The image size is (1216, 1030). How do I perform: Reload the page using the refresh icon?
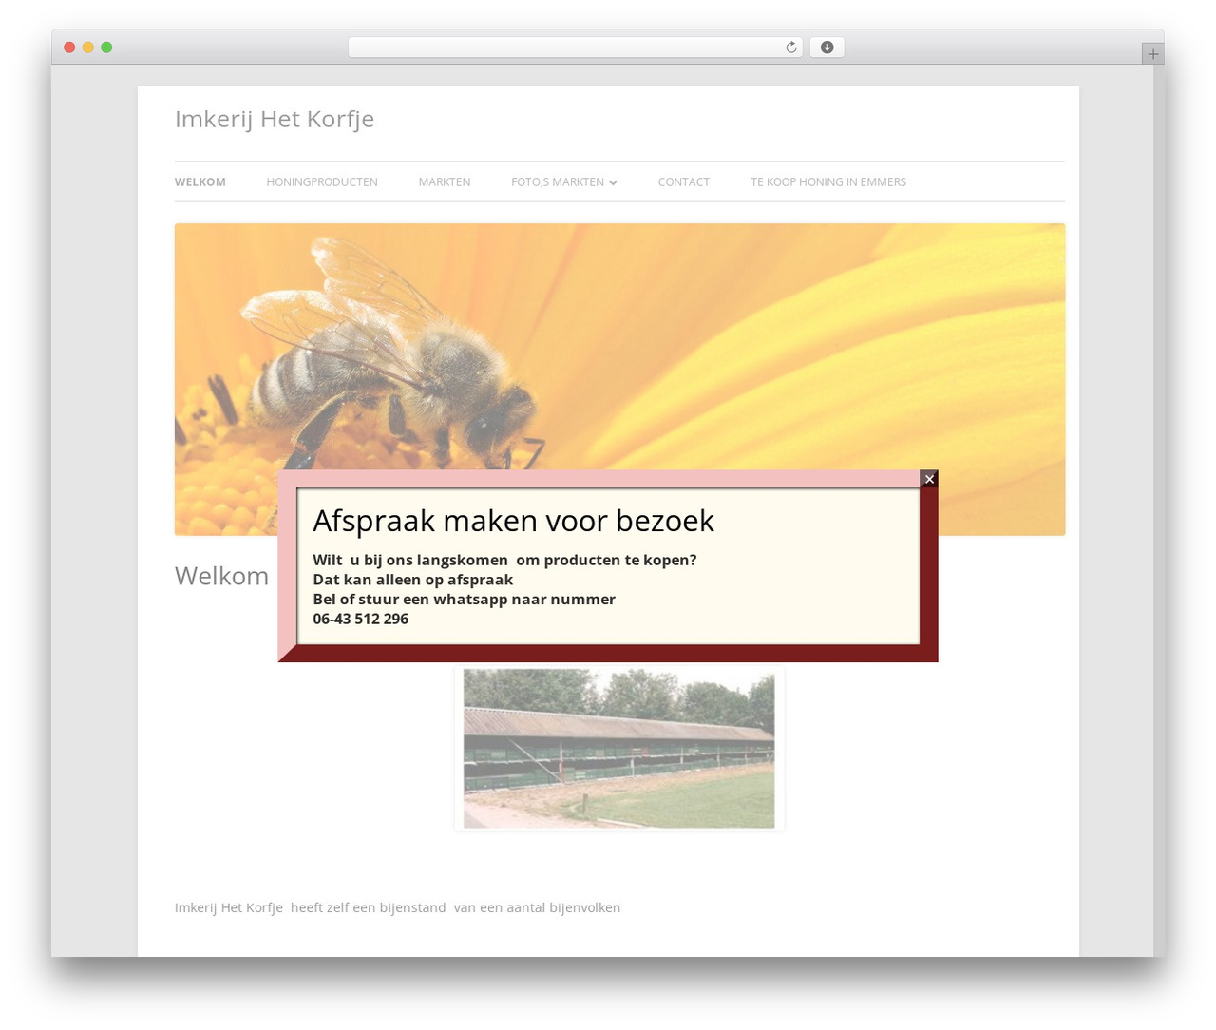[x=791, y=48]
